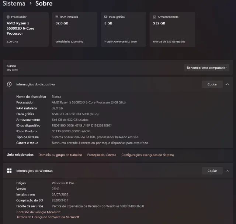The image size is (236, 224).
Task: Open the RAM instalada 32,0 GB card
Action: 74,29
